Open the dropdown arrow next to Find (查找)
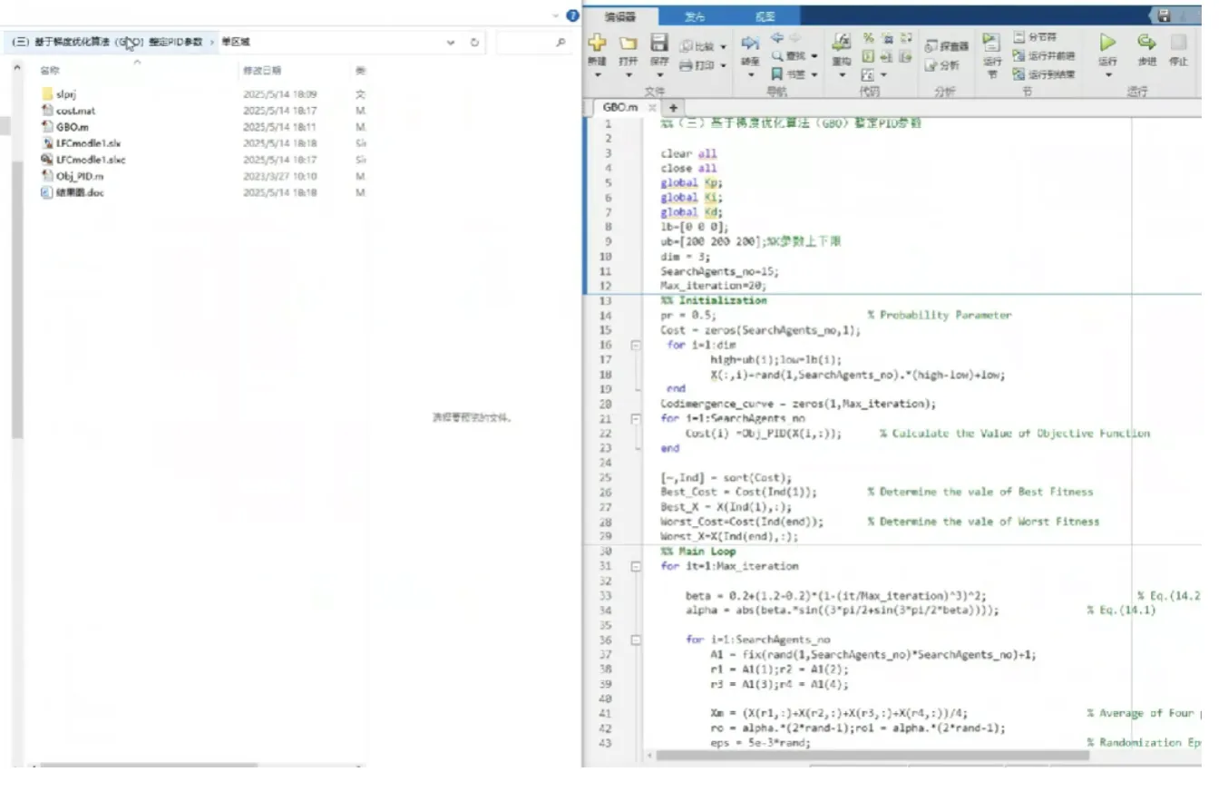1228x801 pixels. coord(814,56)
